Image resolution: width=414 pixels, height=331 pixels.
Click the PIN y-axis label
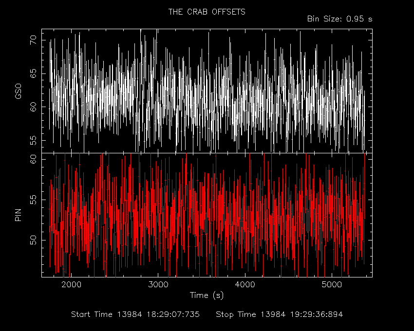coord(18,215)
